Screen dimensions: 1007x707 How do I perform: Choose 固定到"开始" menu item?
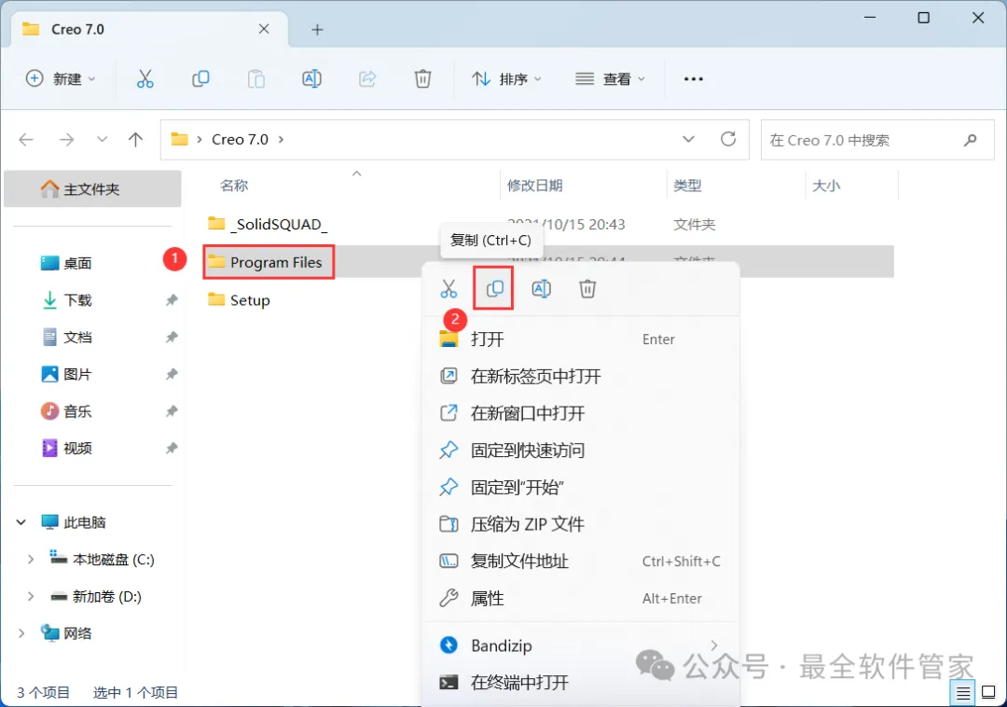(581, 488)
